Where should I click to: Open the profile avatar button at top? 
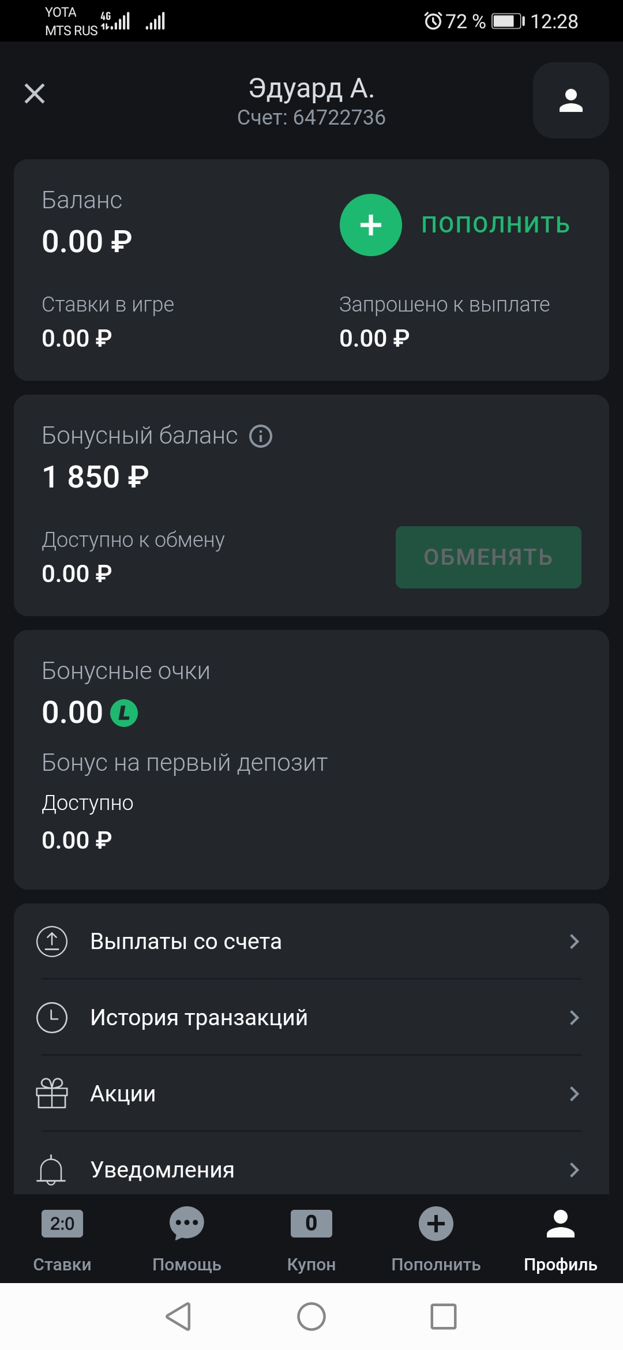571,100
